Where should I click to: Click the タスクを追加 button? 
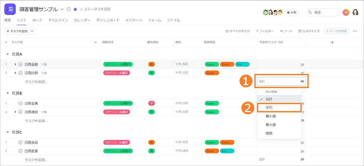pos(17,31)
